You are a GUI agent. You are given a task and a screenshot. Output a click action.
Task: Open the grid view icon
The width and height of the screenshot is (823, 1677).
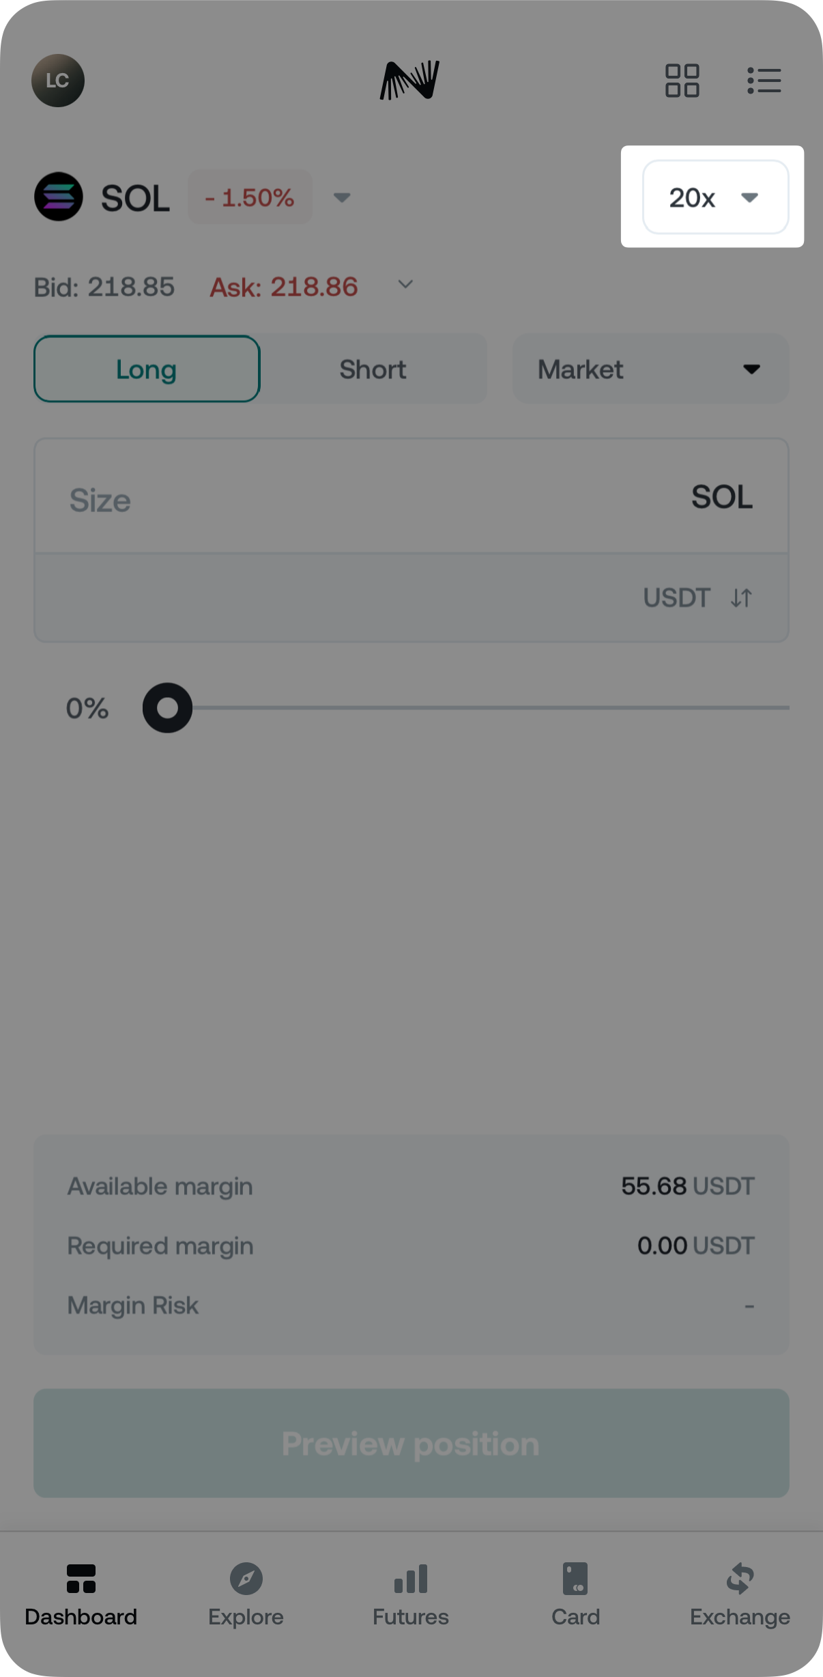[682, 81]
